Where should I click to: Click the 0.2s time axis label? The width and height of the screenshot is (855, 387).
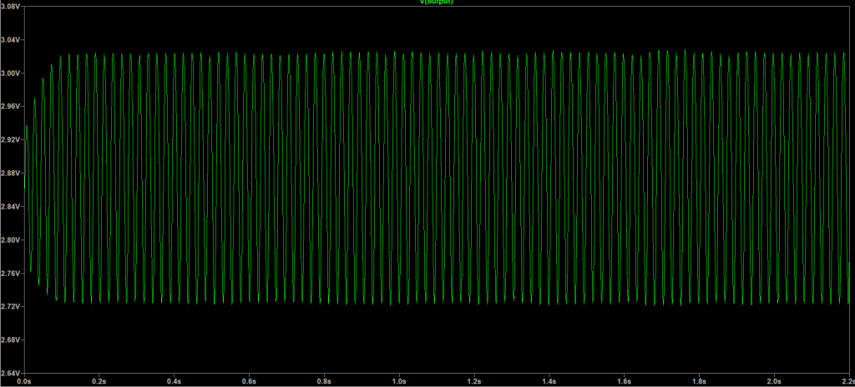click(x=100, y=381)
